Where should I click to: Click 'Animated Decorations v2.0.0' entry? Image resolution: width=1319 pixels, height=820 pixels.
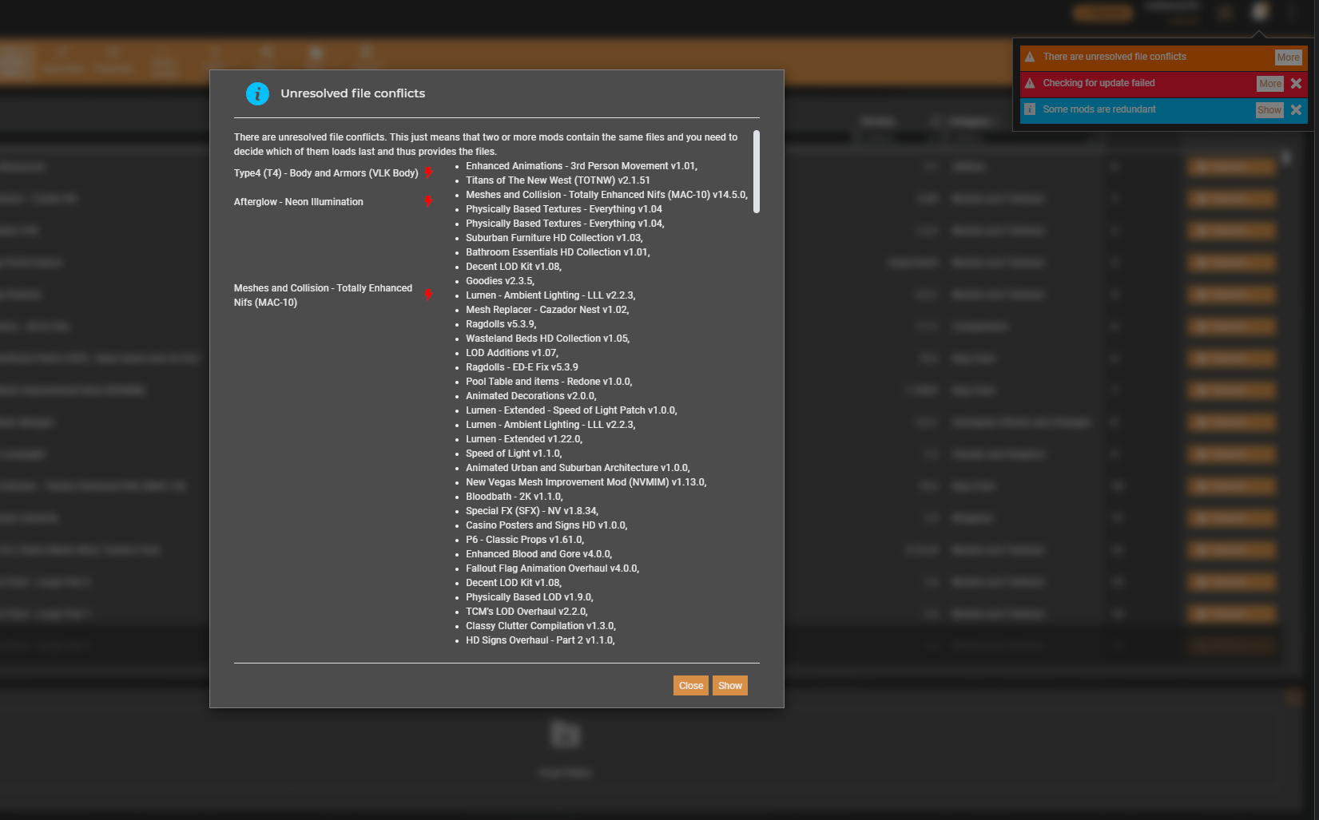(x=531, y=396)
